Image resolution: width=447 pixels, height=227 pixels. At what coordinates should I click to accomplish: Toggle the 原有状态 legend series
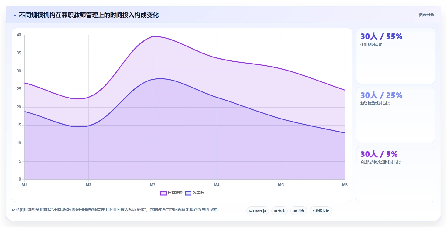tap(171, 193)
